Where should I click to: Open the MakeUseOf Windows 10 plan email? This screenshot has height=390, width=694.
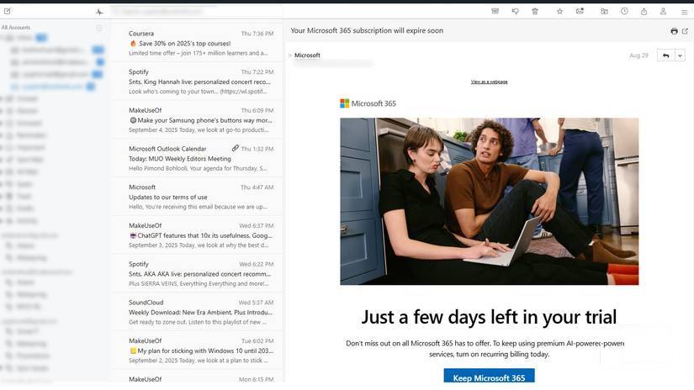197,350
